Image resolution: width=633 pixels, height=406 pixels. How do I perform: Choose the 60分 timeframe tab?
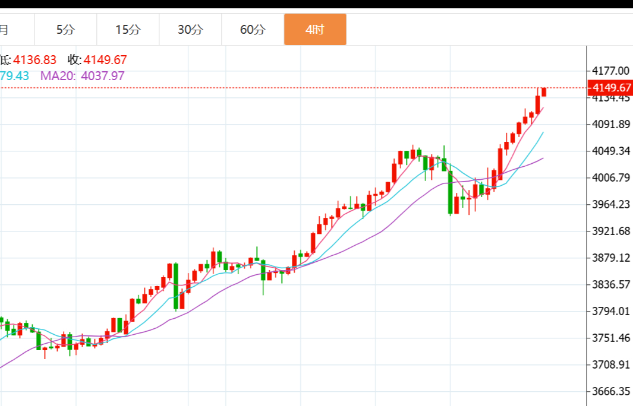253,30
